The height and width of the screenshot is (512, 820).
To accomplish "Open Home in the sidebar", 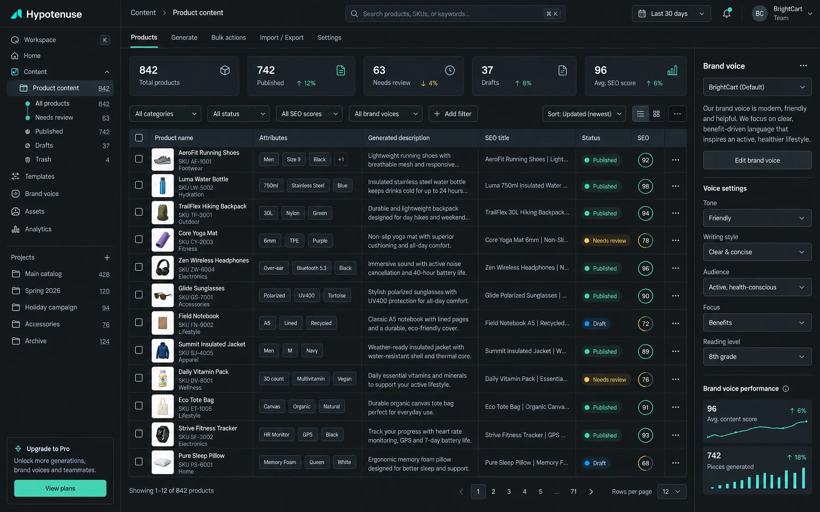I will coord(32,56).
